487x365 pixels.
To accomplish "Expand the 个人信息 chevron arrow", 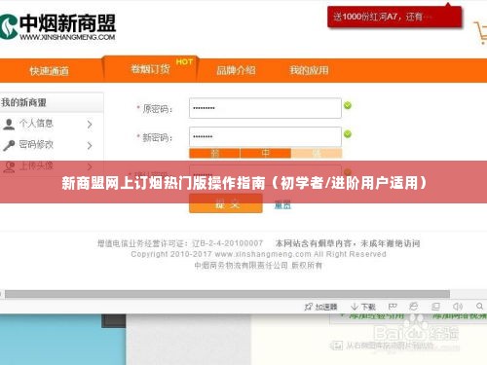I will 90,125.
